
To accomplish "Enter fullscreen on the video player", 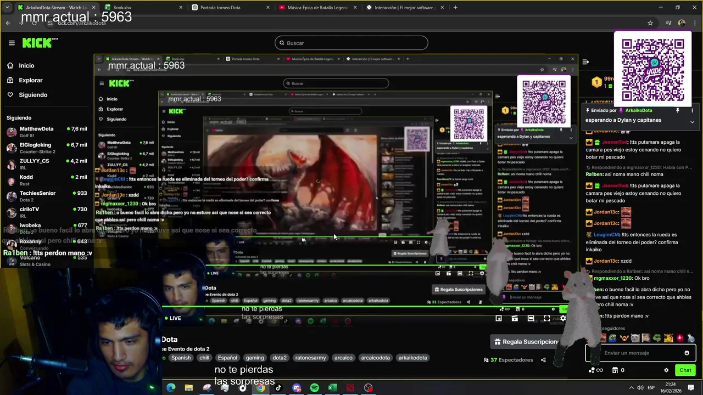I will pyautogui.click(x=546, y=318).
